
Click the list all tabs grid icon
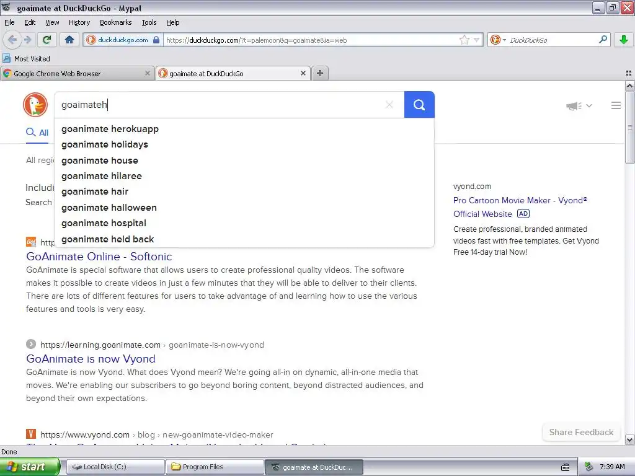[x=629, y=73]
